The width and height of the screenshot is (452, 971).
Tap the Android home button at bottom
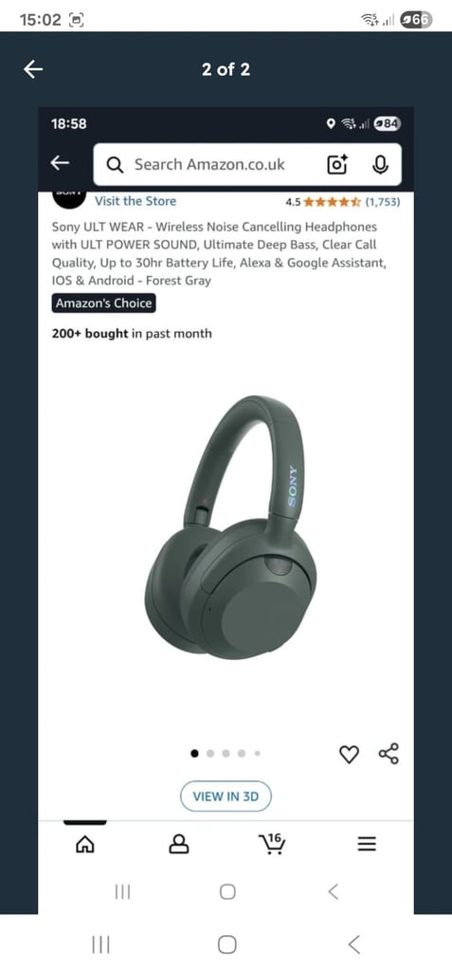pyautogui.click(x=226, y=944)
